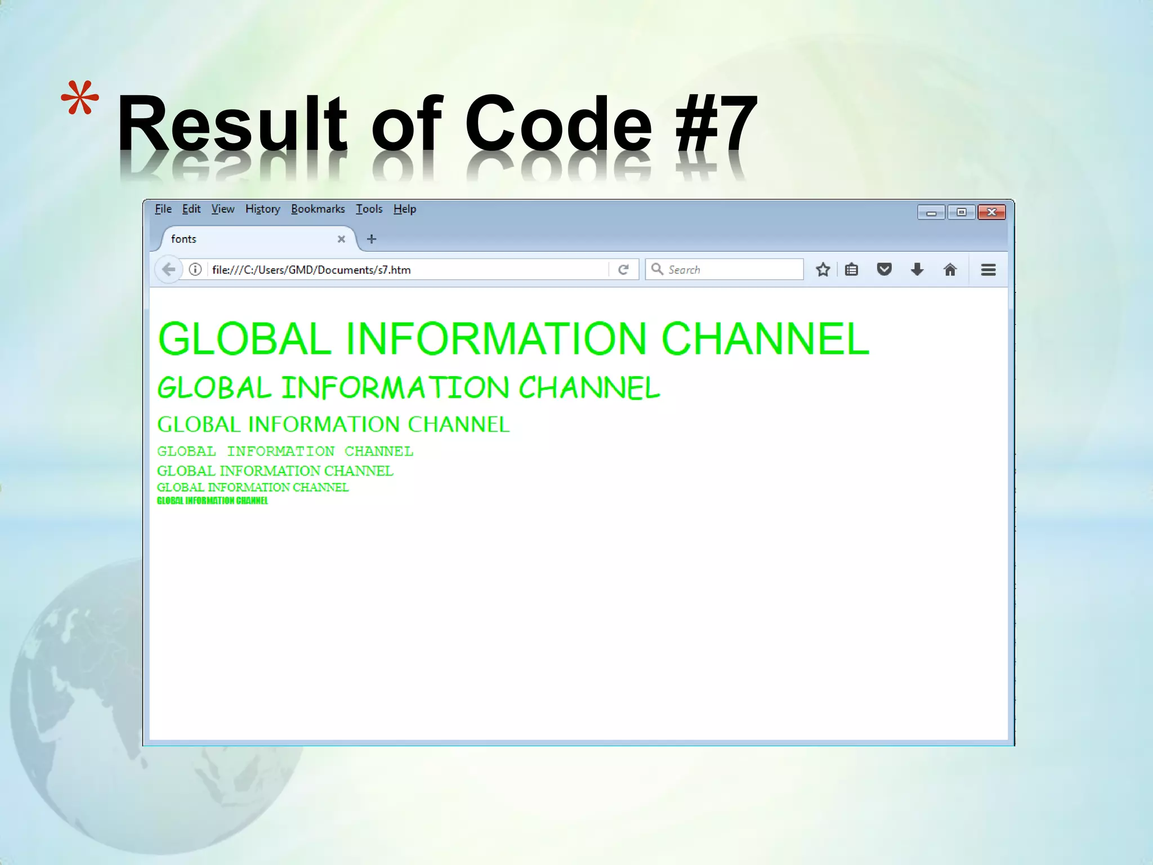Bookmark this page with the star icon
Screen dimensions: 1153x865
click(x=823, y=270)
